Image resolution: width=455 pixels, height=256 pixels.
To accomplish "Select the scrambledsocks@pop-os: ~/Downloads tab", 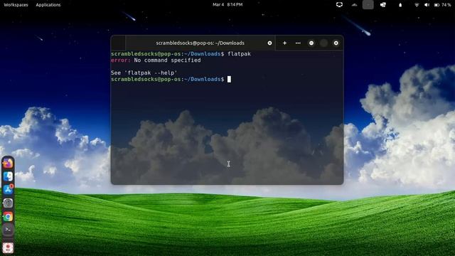I will (200, 43).
